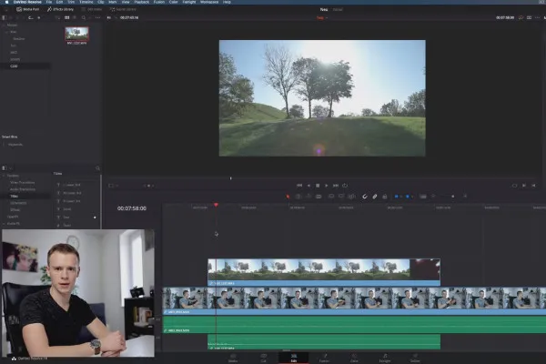Switch media pool to thumbnail view
Viewport: 546px width, 364px height.
pos(66,18)
